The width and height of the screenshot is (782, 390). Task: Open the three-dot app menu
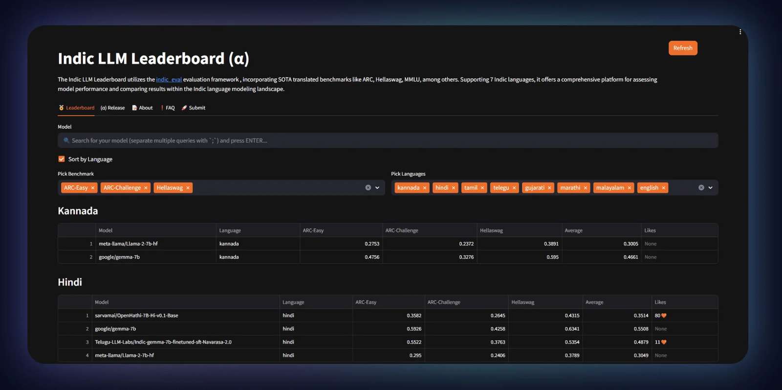(x=740, y=32)
